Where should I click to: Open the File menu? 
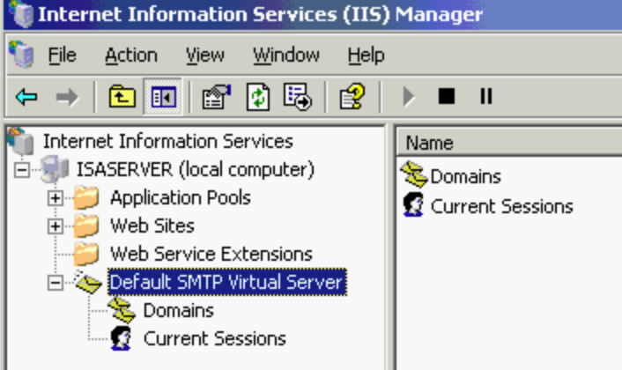tap(62, 55)
